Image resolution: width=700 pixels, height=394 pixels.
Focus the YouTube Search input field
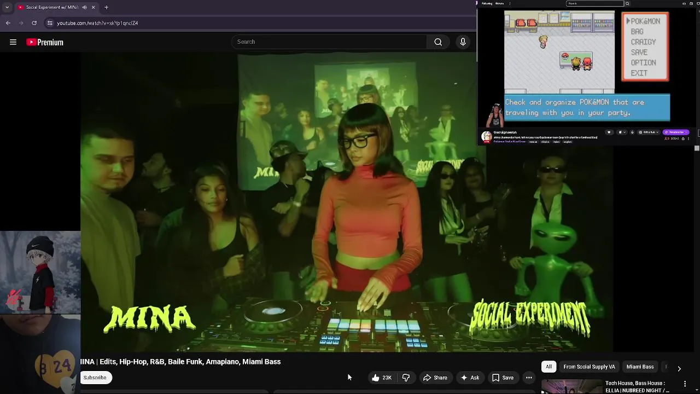[x=329, y=42]
